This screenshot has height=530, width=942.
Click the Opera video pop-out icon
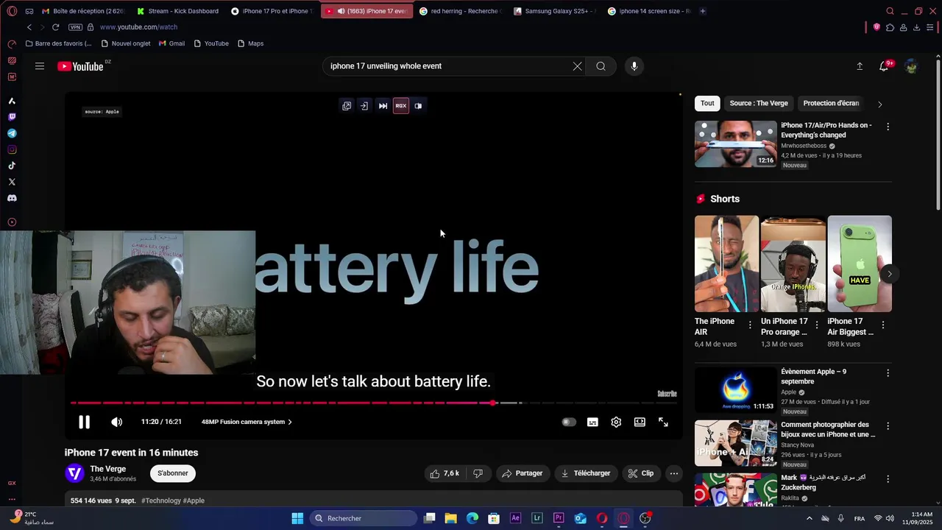(x=347, y=106)
